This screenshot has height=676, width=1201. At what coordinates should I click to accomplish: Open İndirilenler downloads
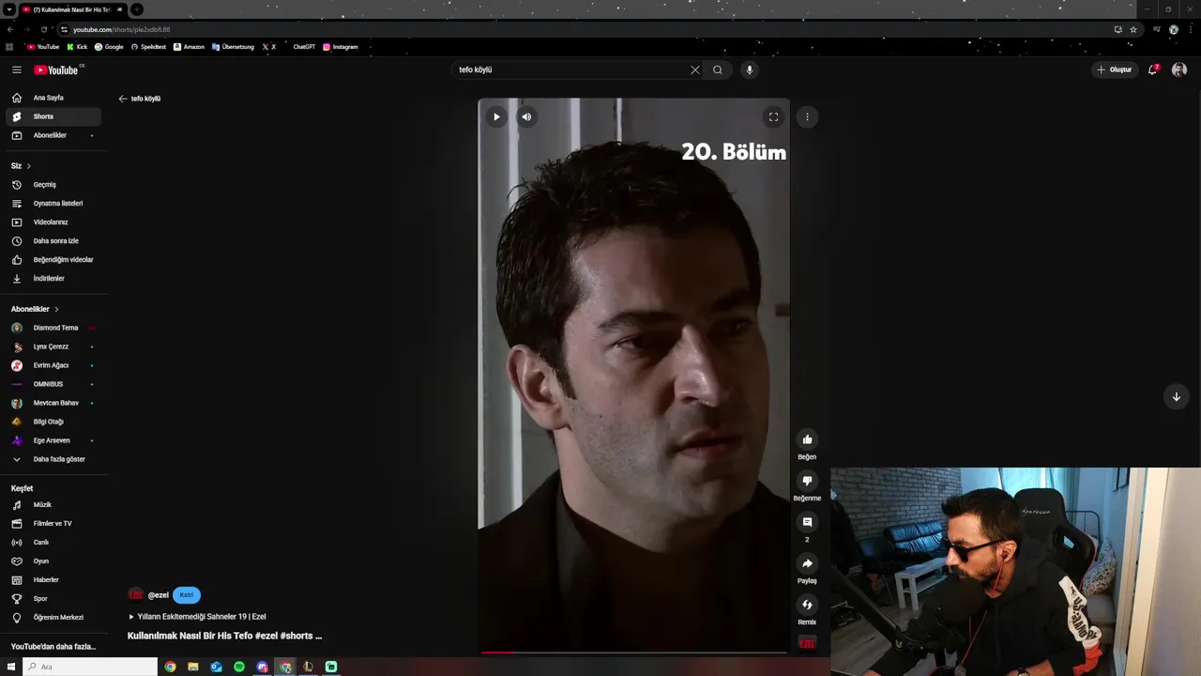coord(53,279)
